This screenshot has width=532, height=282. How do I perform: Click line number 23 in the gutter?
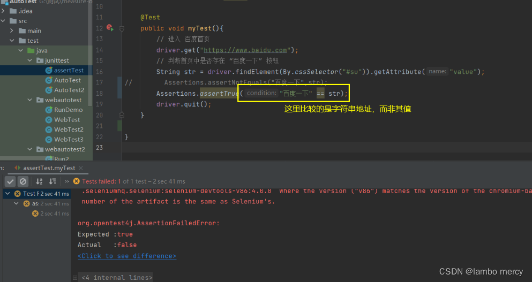(x=99, y=148)
